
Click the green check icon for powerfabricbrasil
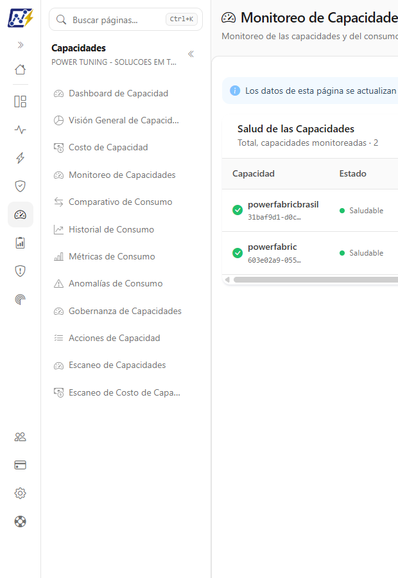(x=238, y=210)
